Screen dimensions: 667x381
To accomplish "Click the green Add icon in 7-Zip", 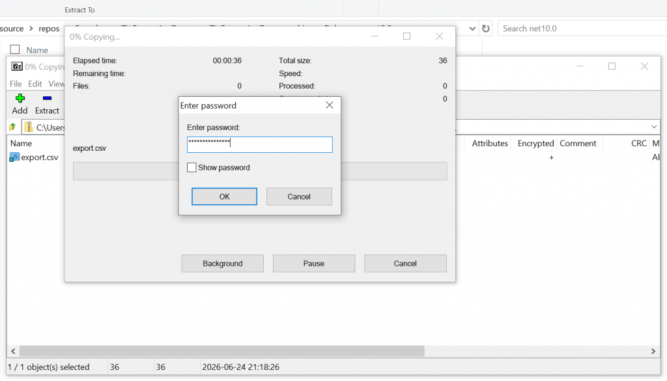I will pyautogui.click(x=20, y=99).
